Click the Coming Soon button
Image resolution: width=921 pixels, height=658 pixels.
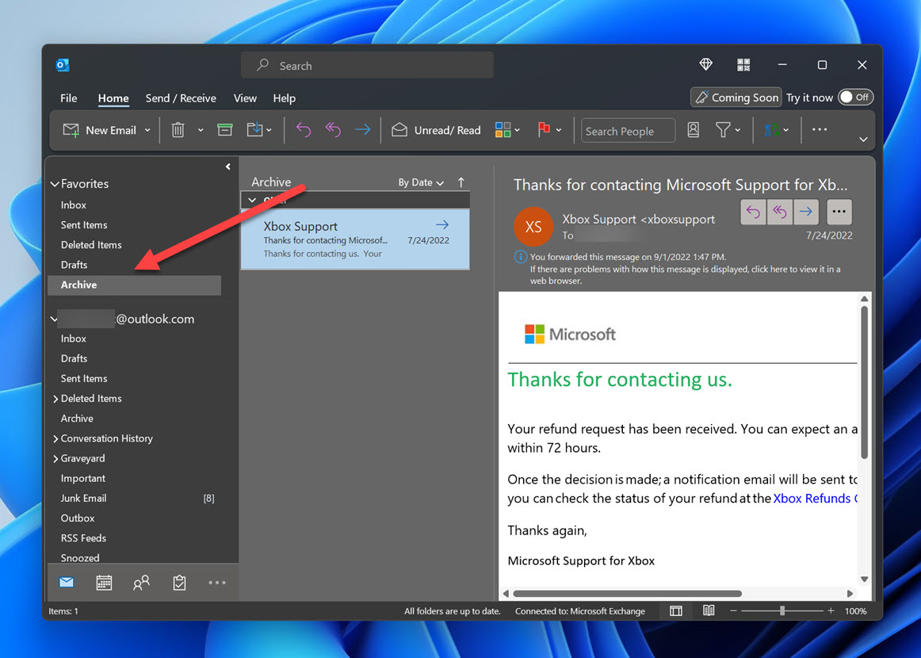pos(736,98)
